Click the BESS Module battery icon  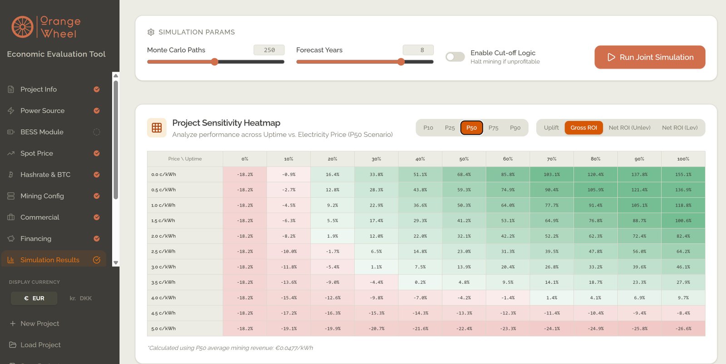click(x=11, y=132)
